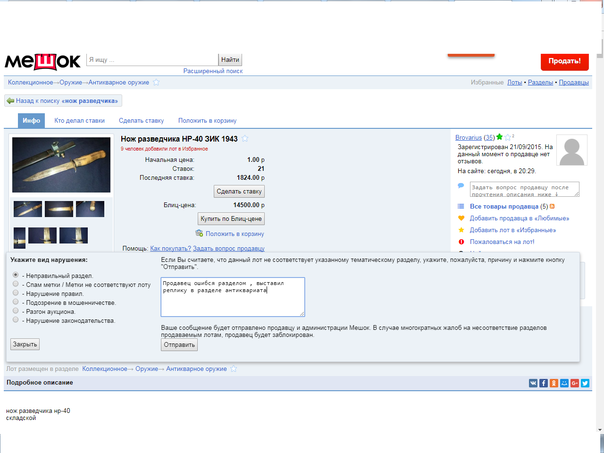This screenshot has height=453, width=604.
Task: Click the seller avatar placeholder
Action: [572, 150]
